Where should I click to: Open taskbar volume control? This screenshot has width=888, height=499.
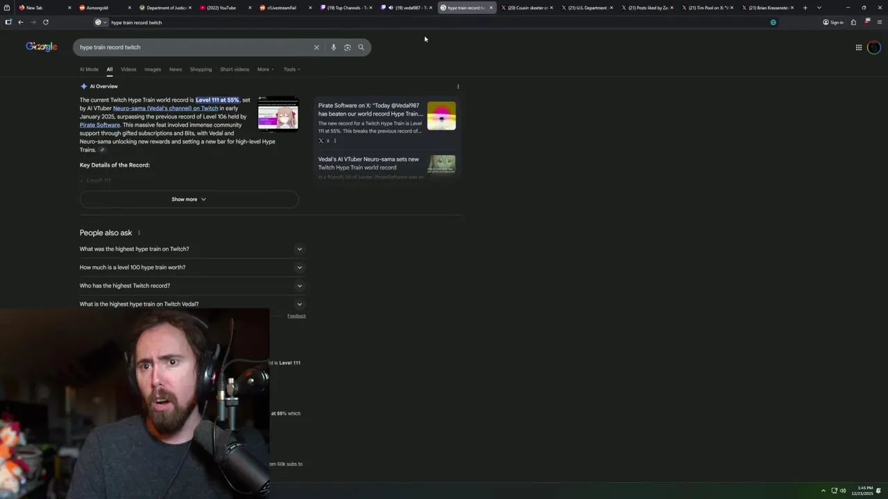click(843, 491)
